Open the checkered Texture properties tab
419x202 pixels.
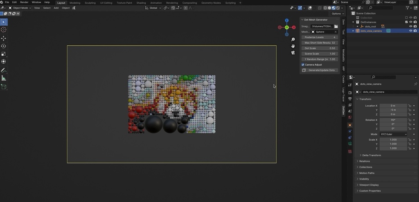tap(350, 151)
